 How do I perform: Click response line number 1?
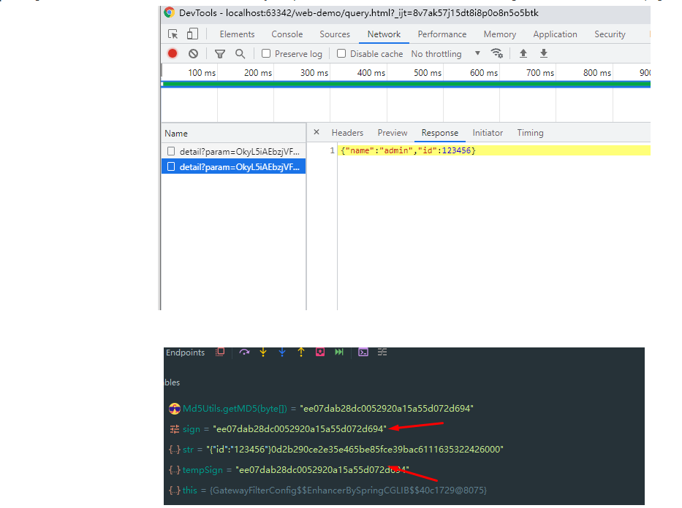(x=333, y=150)
